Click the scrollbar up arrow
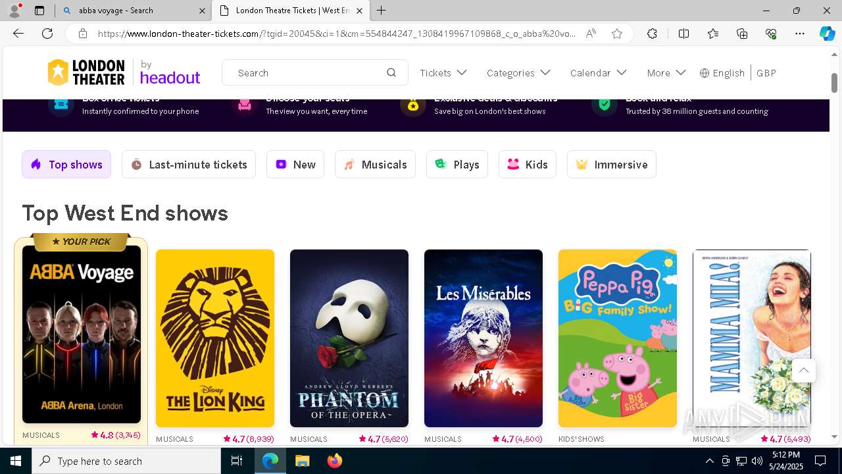The image size is (842, 474). pyautogui.click(x=834, y=54)
